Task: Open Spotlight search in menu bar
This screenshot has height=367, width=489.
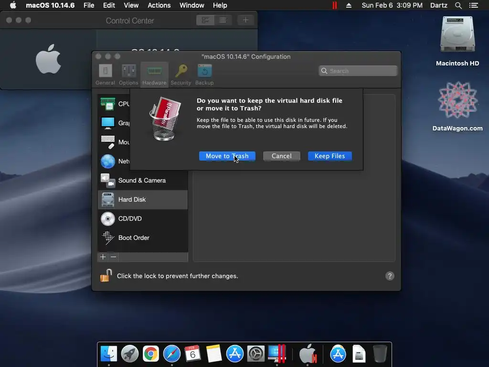Action: pyautogui.click(x=458, y=5)
